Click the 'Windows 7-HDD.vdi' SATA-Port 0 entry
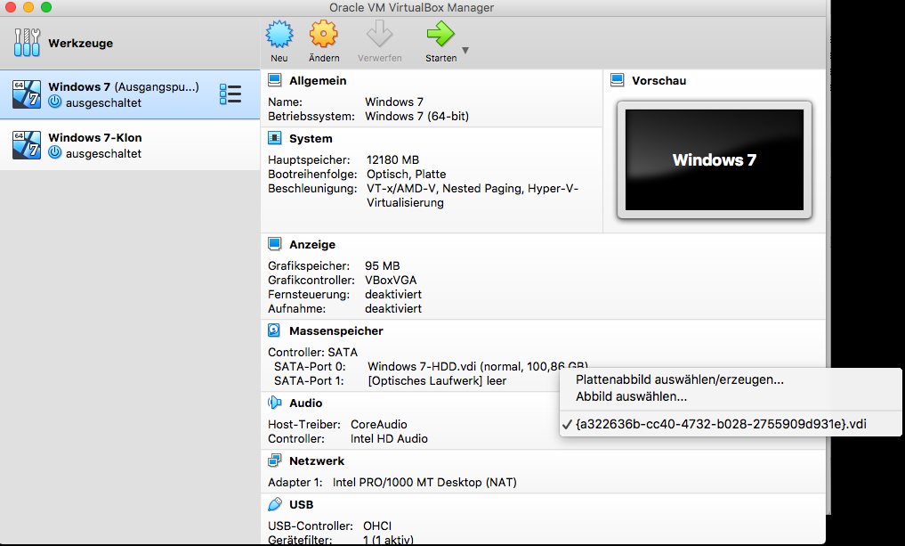Image resolution: width=905 pixels, height=546 pixels. (478, 366)
